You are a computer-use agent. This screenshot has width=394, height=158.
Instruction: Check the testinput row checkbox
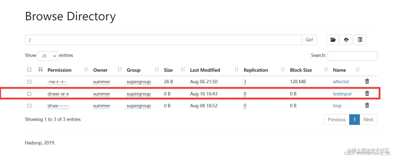(x=29, y=94)
